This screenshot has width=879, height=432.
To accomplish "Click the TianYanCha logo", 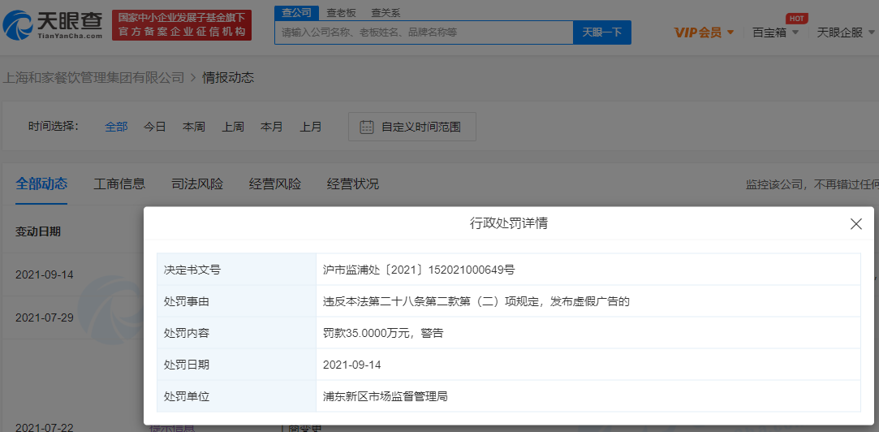I will point(53,24).
